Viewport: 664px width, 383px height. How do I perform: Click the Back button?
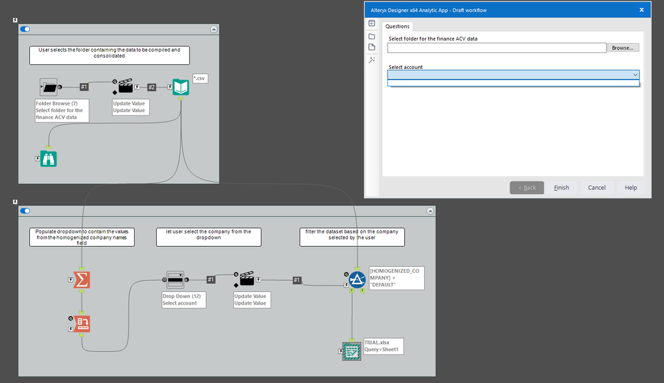[x=527, y=188]
